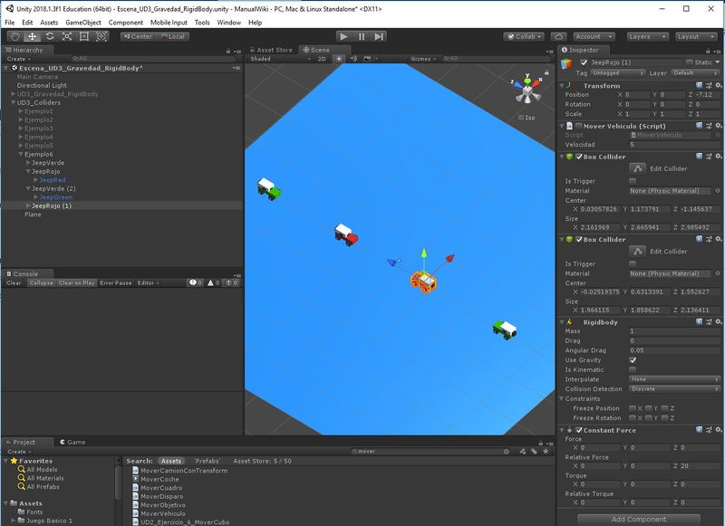This screenshot has width=725, height=526.
Task: Click the Step frame button
Action: pos(379,36)
